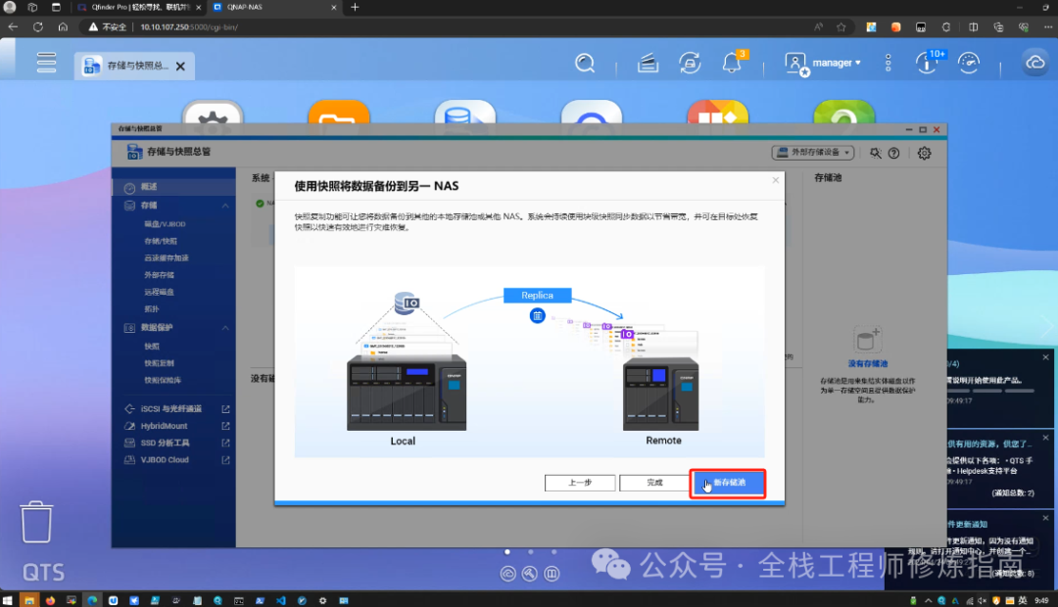This screenshot has width=1058, height=607.
Task: Open the help question mark icon
Action: [893, 153]
